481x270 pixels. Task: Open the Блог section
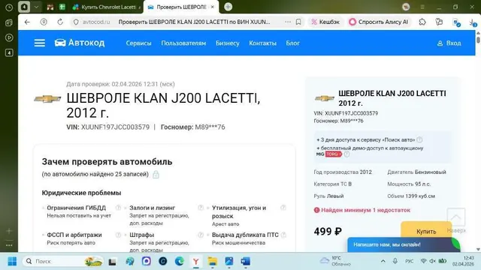pyautogui.click(x=292, y=43)
